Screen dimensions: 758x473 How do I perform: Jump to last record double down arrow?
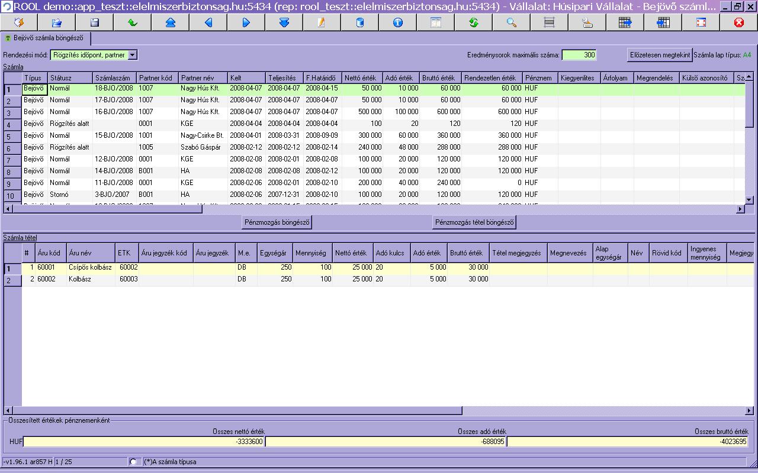click(284, 22)
